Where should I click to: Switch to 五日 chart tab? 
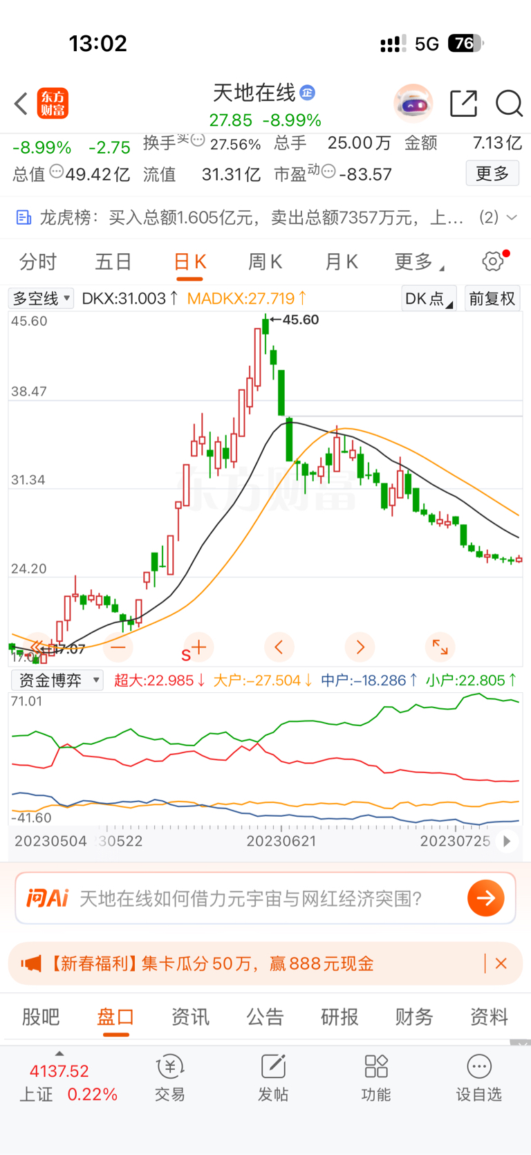click(x=113, y=261)
